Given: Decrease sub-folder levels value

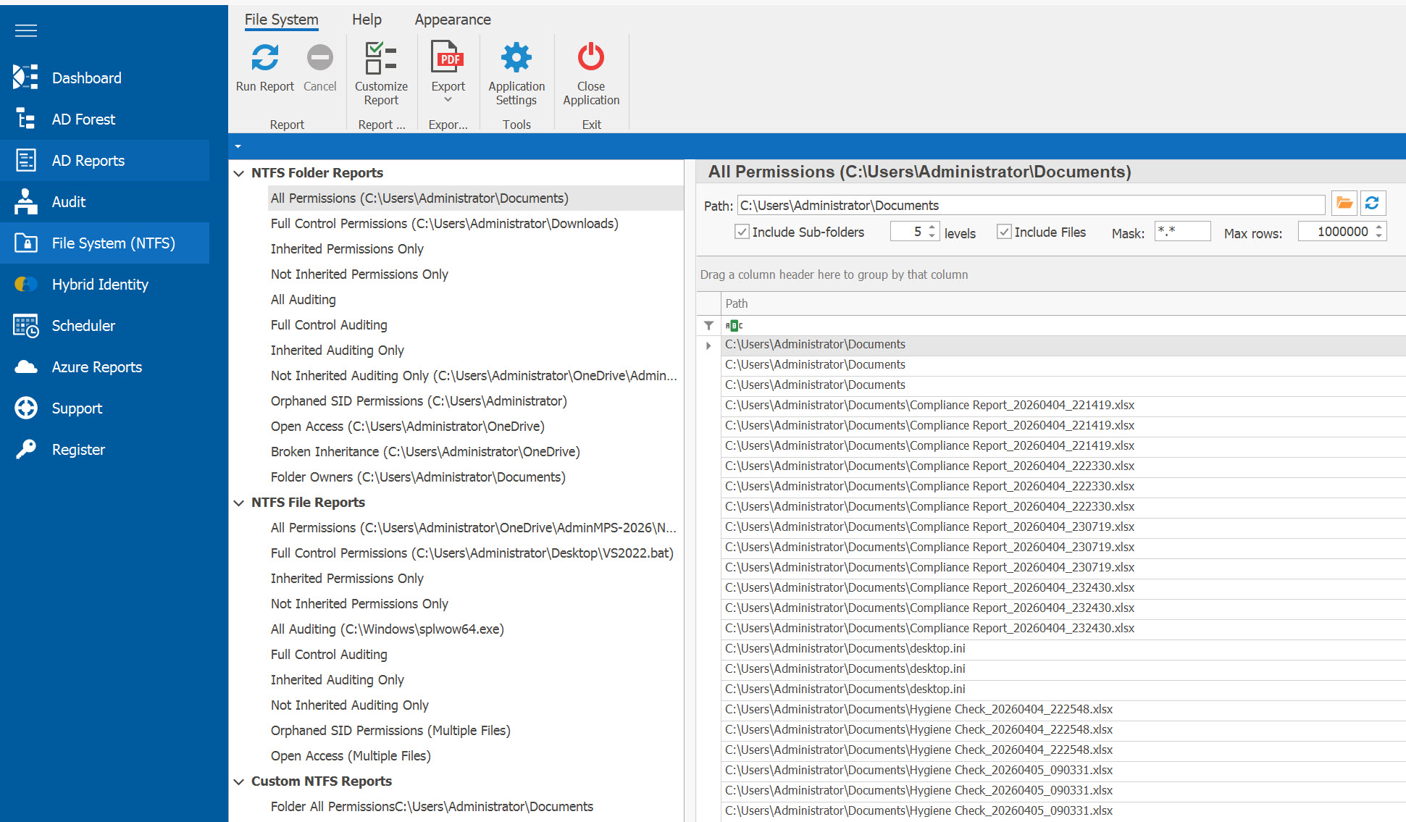Looking at the screenshot, I should 932,236.
